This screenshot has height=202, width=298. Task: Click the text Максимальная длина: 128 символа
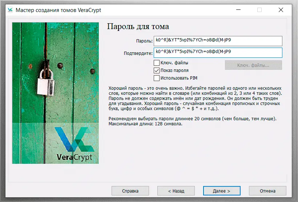tap(145, 124)
